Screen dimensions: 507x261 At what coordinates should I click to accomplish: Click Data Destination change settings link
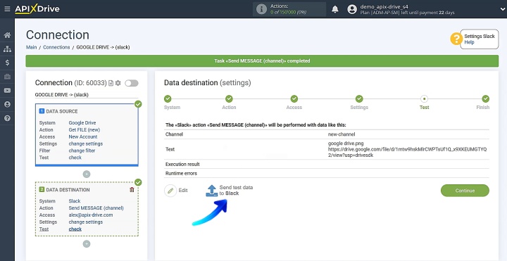[86, 222]
